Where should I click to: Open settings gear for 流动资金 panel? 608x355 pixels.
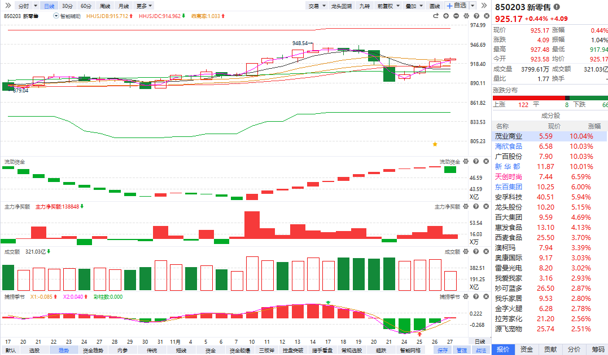point(466,161)
